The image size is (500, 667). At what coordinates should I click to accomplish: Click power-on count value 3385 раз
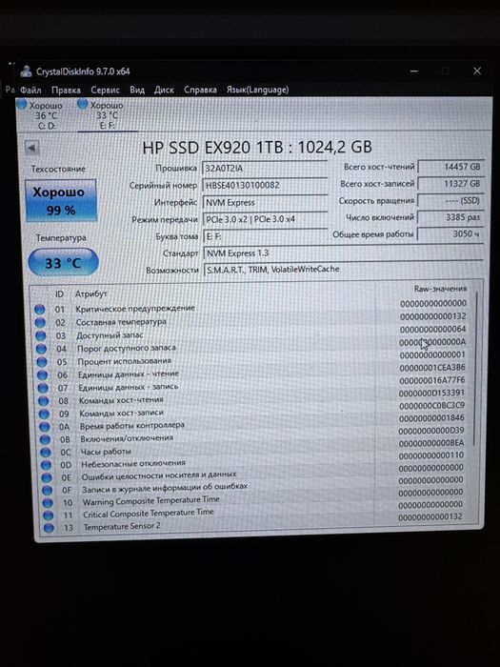pos(450,217)
